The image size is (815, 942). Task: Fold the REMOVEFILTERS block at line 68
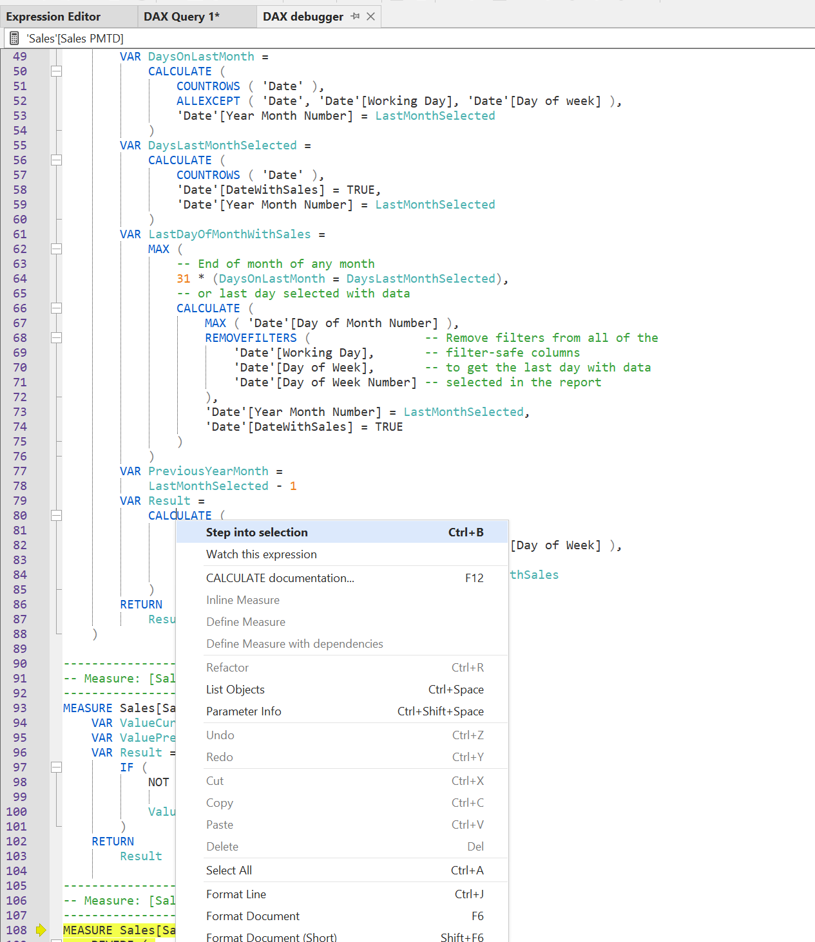pyautogui.click(x=57, y=338)
